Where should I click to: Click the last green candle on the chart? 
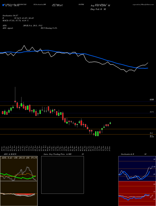point(110,123)
